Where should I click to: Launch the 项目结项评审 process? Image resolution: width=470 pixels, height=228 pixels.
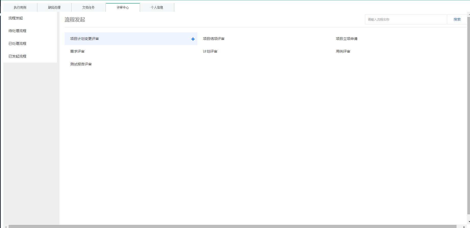click(x=214, y=39)
